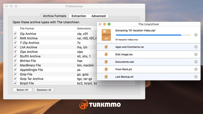The width and height of the screenshot is (203, 114).
Task: Remove From Work.pit from the queue
Action: tap(196, 69)
